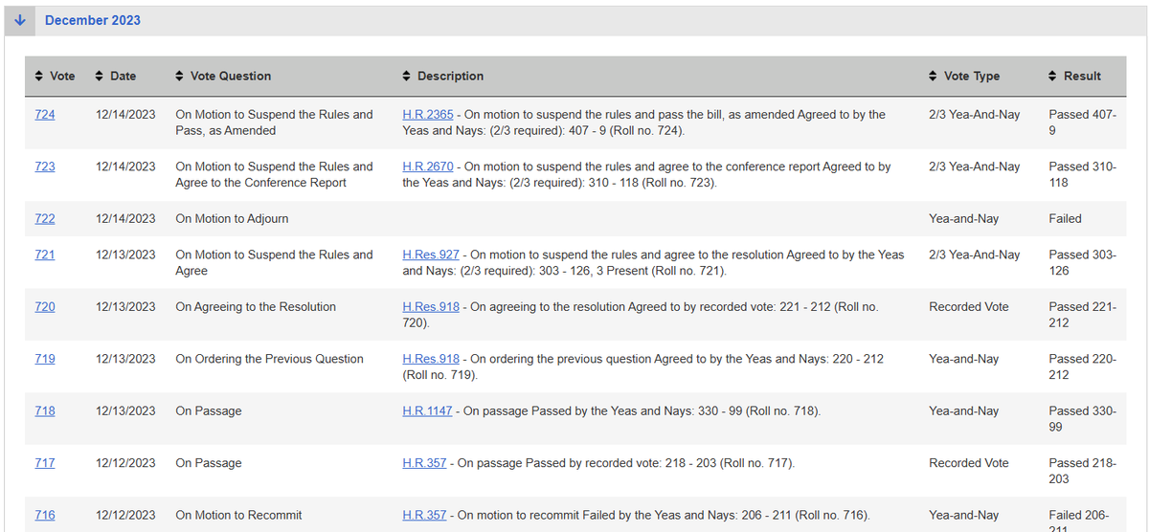Select 'On Motion to Recommit' text

tap(238, 515)
